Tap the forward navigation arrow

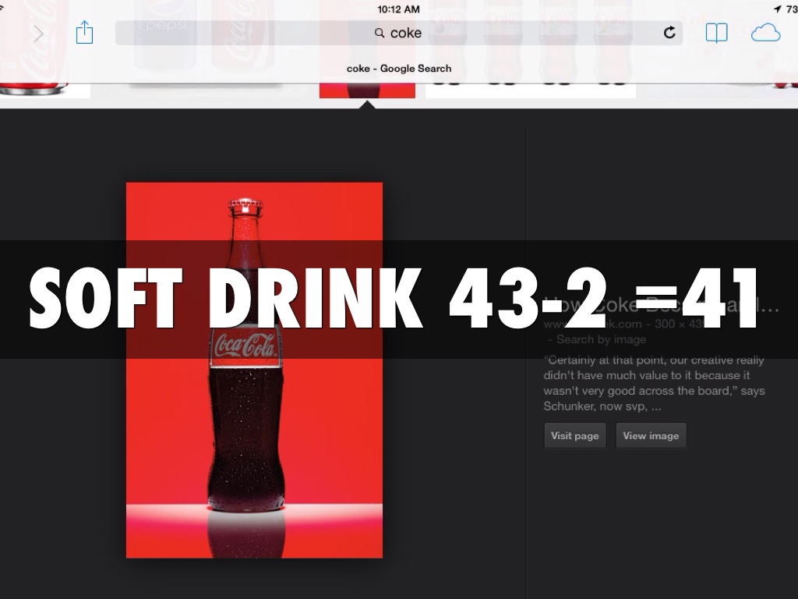(x=38, y=34)
